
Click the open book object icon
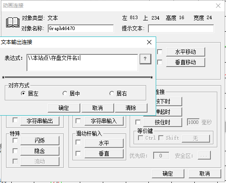[13, 23]
